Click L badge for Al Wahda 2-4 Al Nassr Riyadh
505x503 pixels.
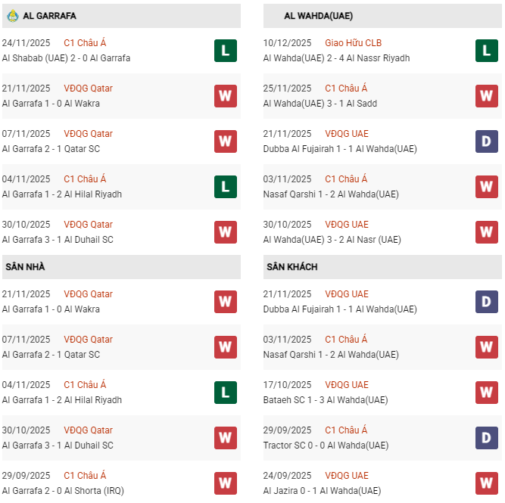[x=487, y=51]
